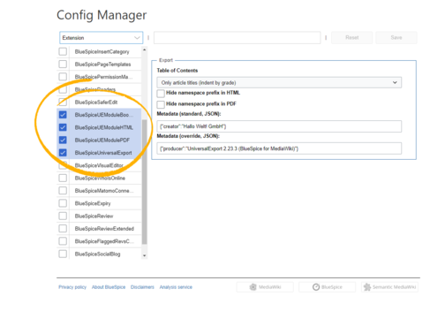This screenshot has width=445, height=319.
Task: Open the Table of Contents dropdown
Action: tap(279, 82)
